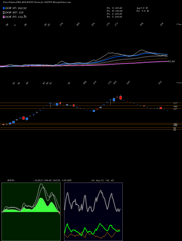Viewport: 182px width, 241px height.
Task: Select the Pre L: 149.40 value
Action: pos(114,14)
